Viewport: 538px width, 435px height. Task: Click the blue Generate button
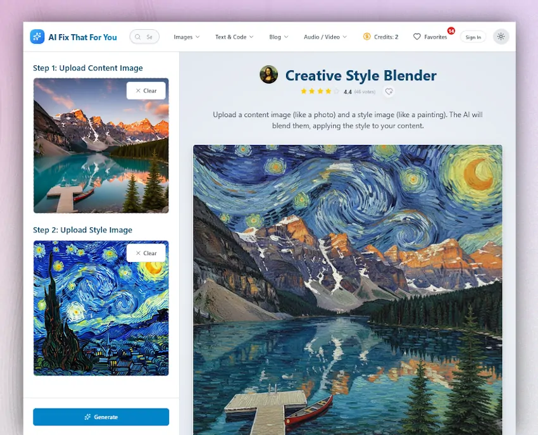click(x=101, y=417)
